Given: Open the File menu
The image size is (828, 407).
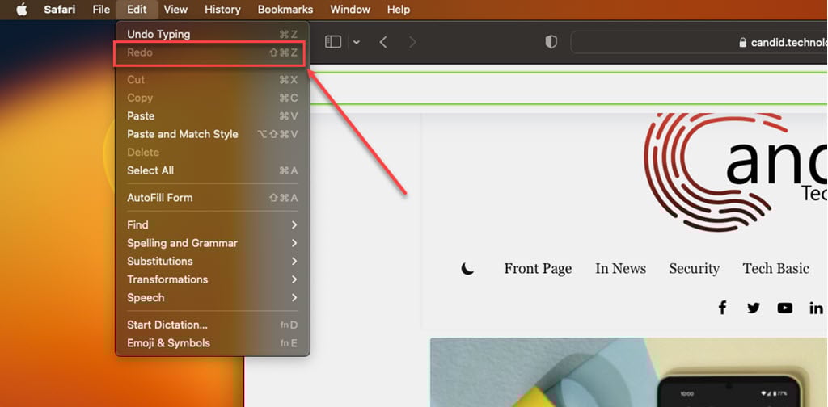Looking at the screenshot, I should [x=101, y=10].
